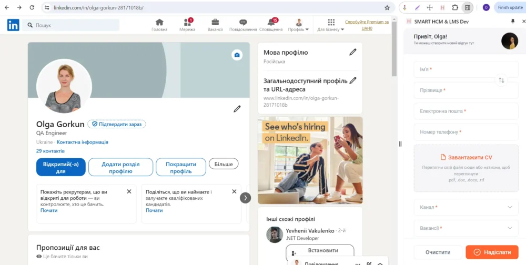Click the LinkedIn logo icon
Viewport: 526px width, 265px height.
[x=13, y=25]
